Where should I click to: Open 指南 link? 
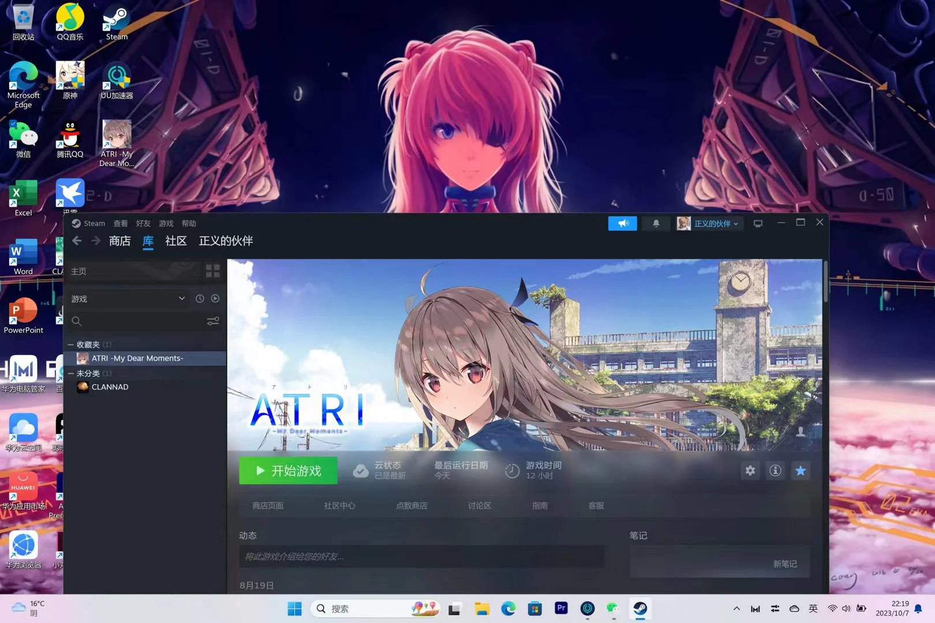(540, 505)
